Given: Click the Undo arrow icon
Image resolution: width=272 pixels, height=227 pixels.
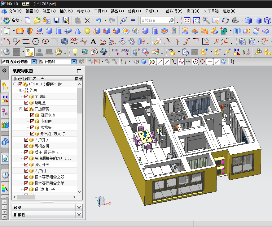Looking at the screenshot, I should pyautogui.click(x=99, y=21).
